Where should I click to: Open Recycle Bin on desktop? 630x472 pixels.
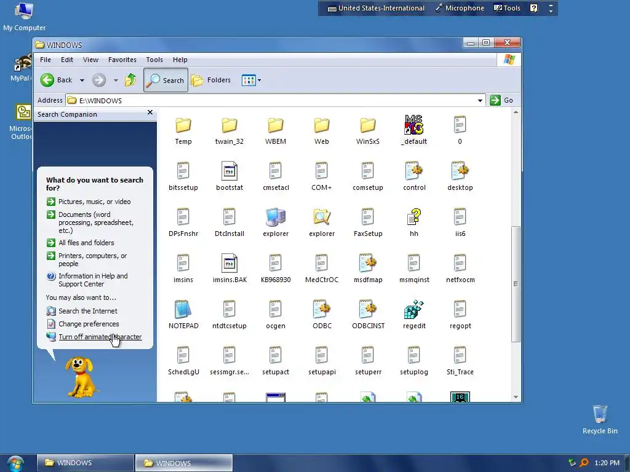coord(600,420)
